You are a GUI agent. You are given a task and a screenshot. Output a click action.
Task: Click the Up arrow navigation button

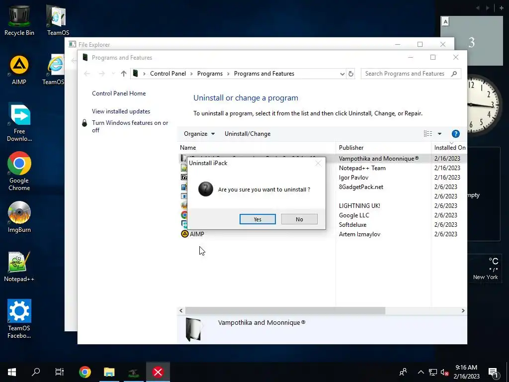pyautogui.click(x=123, y=74)
